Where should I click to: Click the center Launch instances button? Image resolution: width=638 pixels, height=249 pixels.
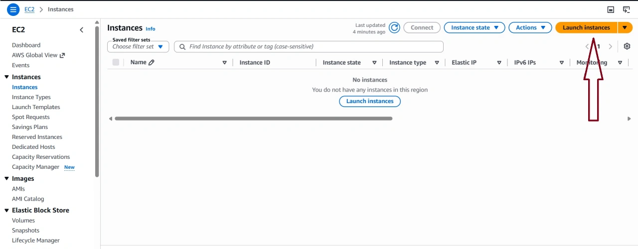[x=370, y=101]
